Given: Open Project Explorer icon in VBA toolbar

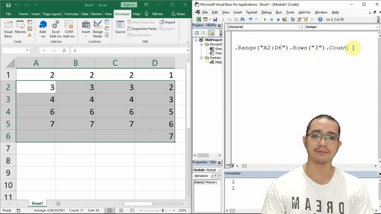Looking at the screenshot, I should (x=292, y=19).
